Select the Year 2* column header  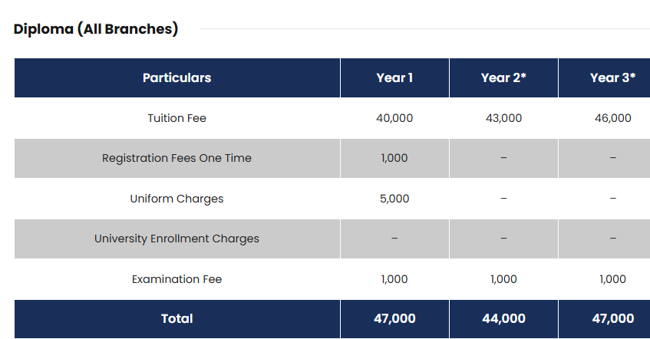point(503,77)
